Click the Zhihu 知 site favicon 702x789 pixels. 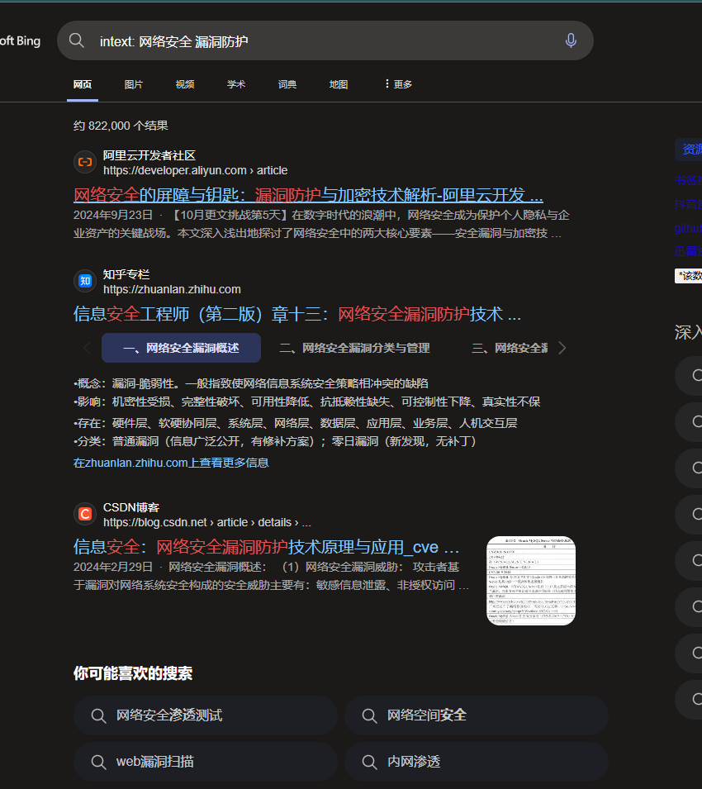85,281
